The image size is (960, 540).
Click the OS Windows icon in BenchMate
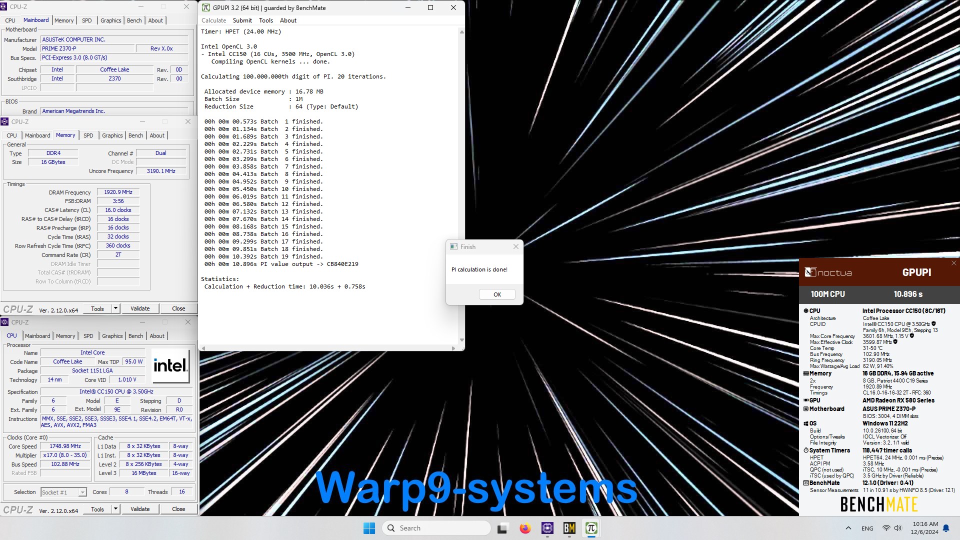coord(806,423)
